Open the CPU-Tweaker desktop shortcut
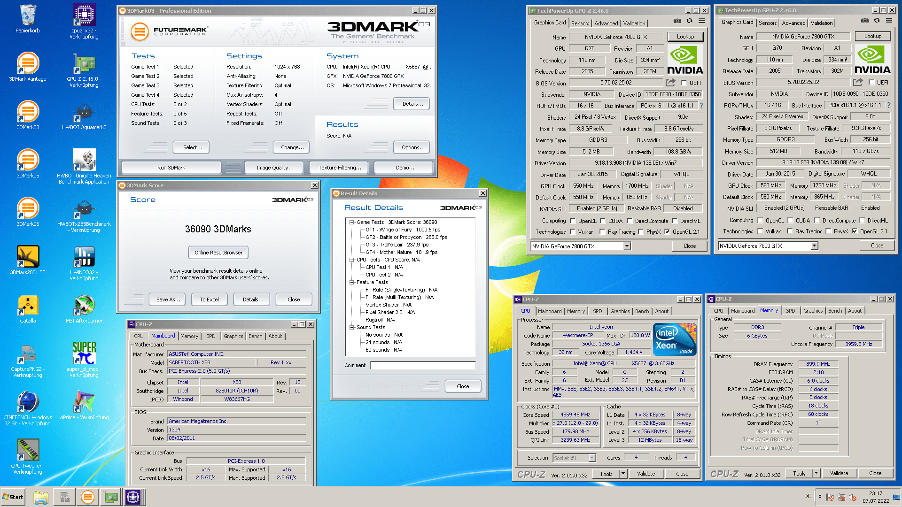 [x=28, y=456]
